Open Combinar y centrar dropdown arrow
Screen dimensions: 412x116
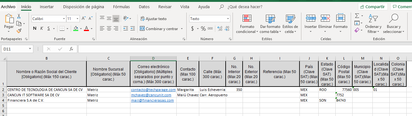[182, 29]
